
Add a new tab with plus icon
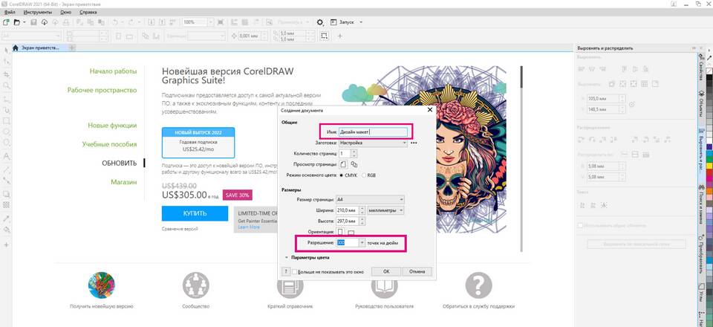(72, 48)
